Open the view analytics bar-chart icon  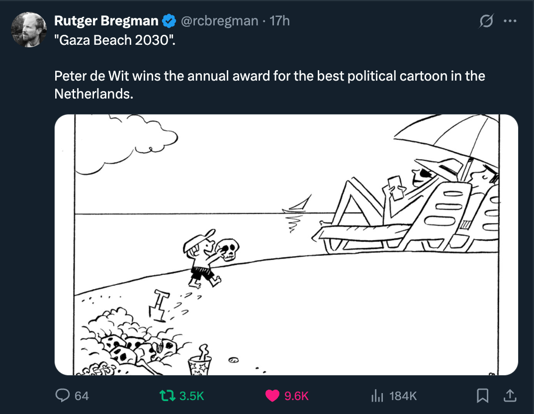tap(377, 396)
